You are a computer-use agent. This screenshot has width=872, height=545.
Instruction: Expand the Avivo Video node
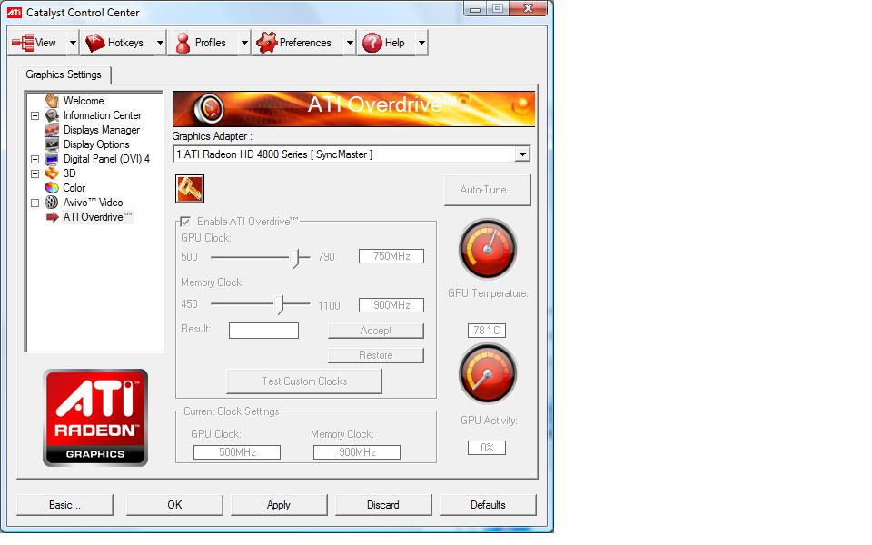pyautogui.click(x=35, y=203)
